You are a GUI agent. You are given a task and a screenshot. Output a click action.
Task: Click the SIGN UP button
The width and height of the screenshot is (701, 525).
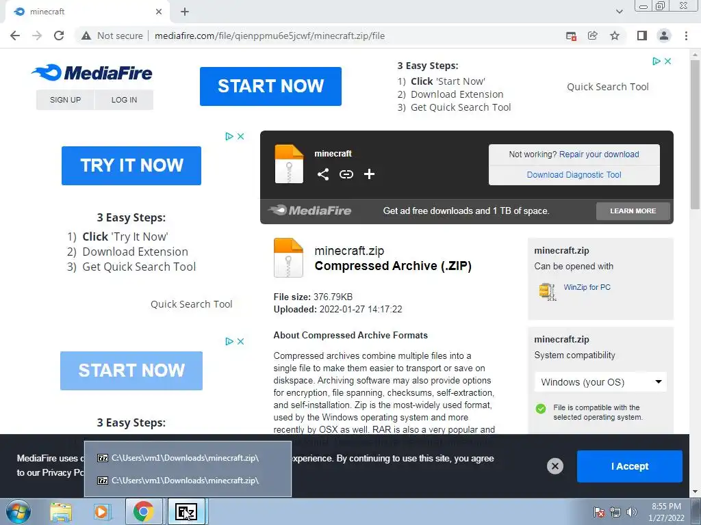point(65,100)
